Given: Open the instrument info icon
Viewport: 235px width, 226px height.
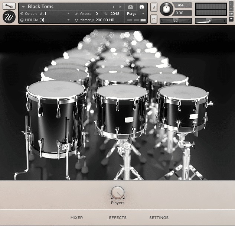Looking at the screenshot, I should pos(141,7).
